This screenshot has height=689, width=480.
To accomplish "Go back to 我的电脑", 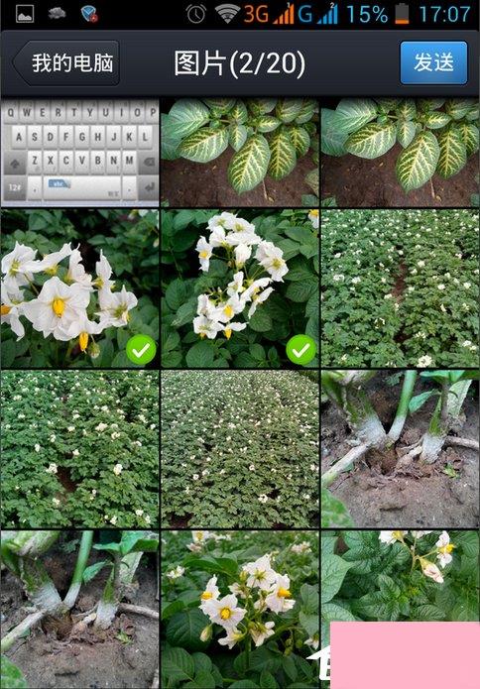I will 66,62.
